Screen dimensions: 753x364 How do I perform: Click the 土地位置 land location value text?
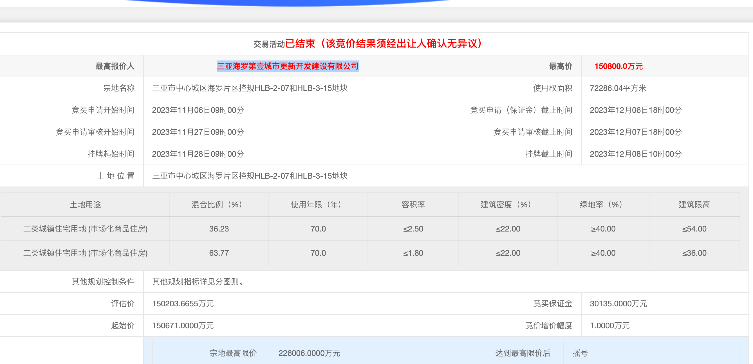(250, 176)
